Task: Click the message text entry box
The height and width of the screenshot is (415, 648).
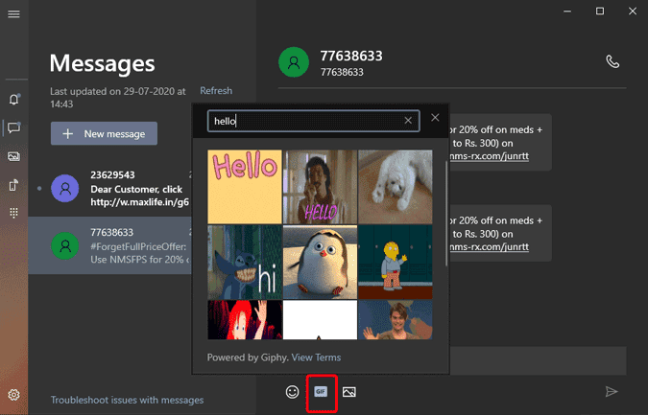Action: [538, 361]
